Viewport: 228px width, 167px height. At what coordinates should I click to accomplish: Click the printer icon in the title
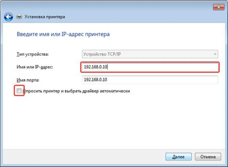pyautogui.click(x=19, y=17)
